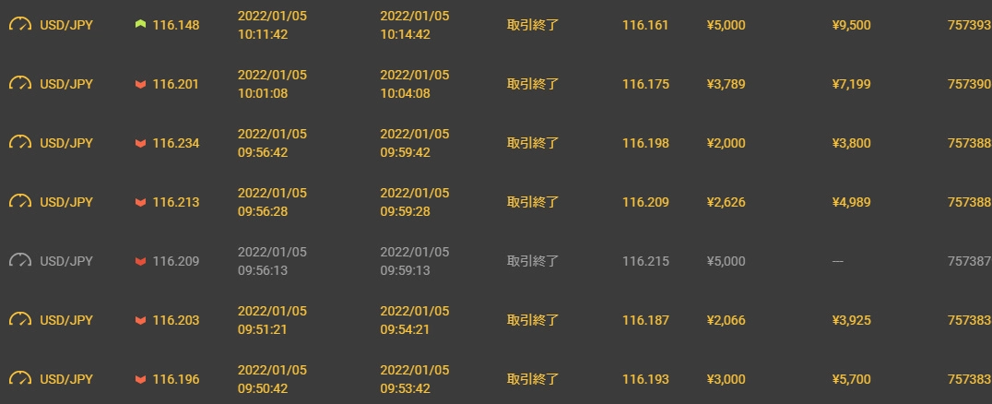Click the start time 09:50:42
This screenshot has height=404, width=992.
pyautogui.click(x=263, y=389)
